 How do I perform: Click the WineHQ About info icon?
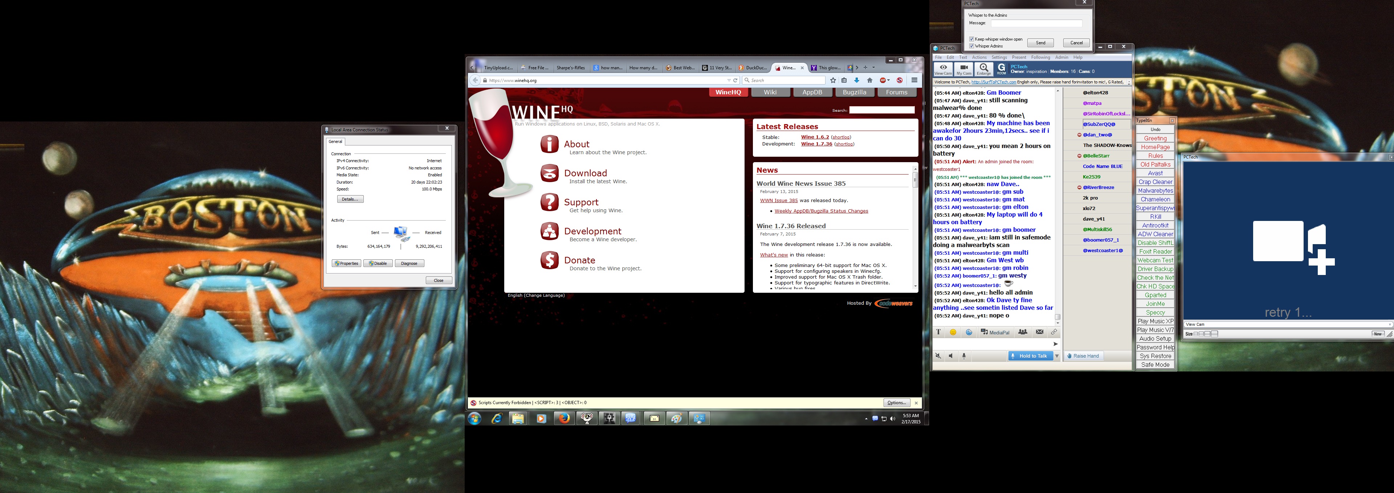pos(549,144)
